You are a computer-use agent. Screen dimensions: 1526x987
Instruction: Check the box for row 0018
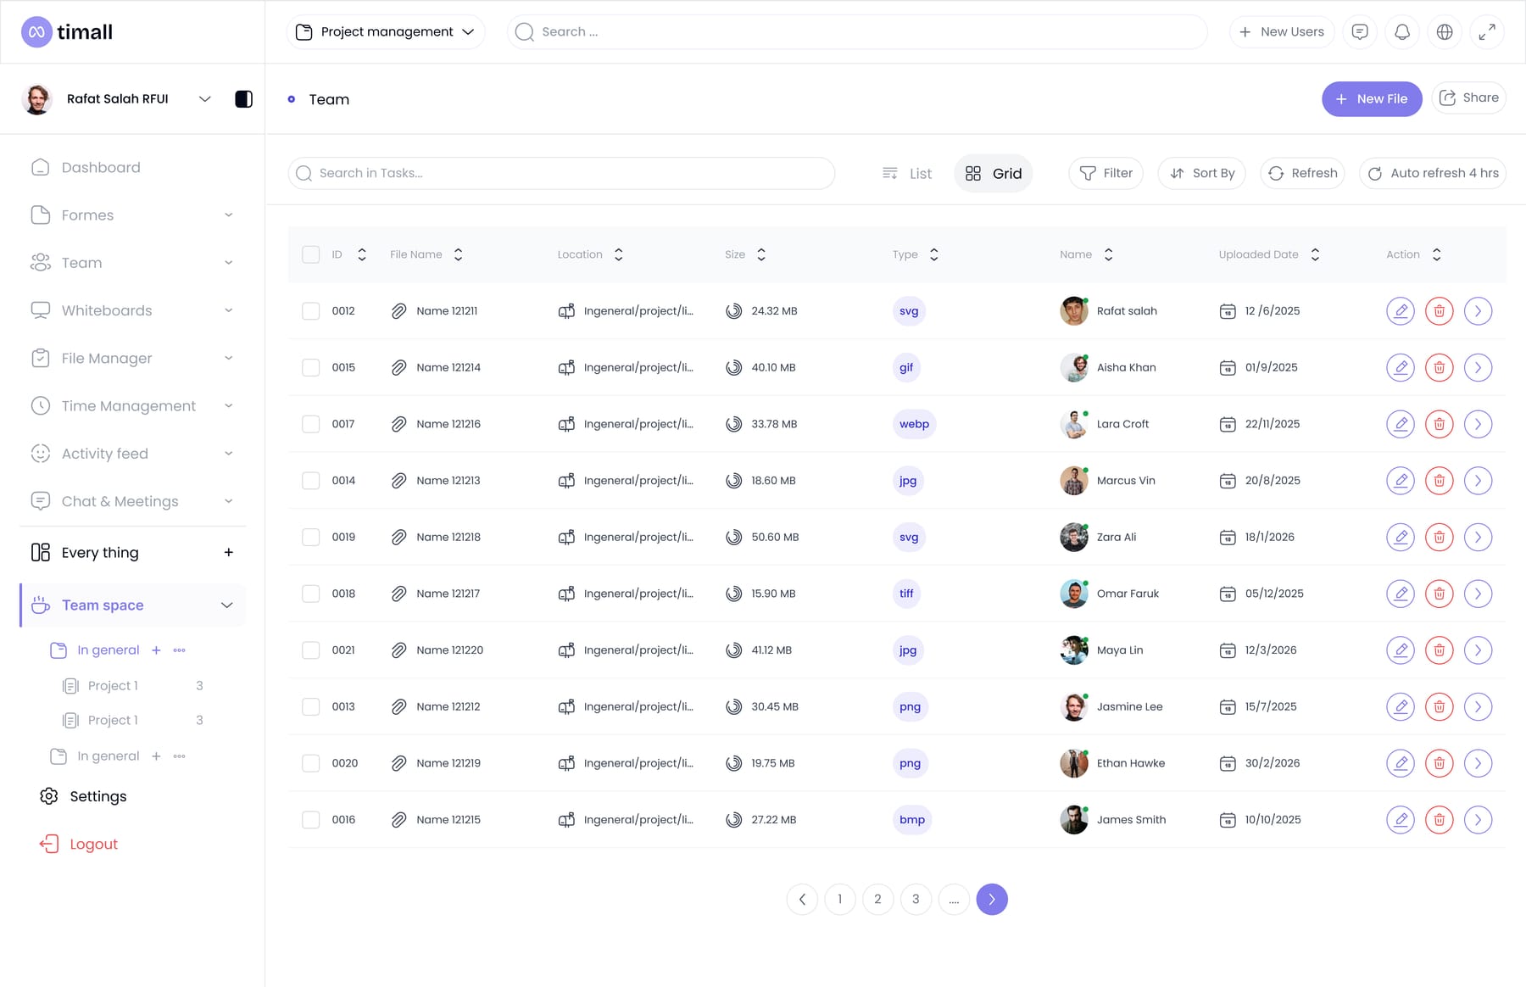pos(311,594)
